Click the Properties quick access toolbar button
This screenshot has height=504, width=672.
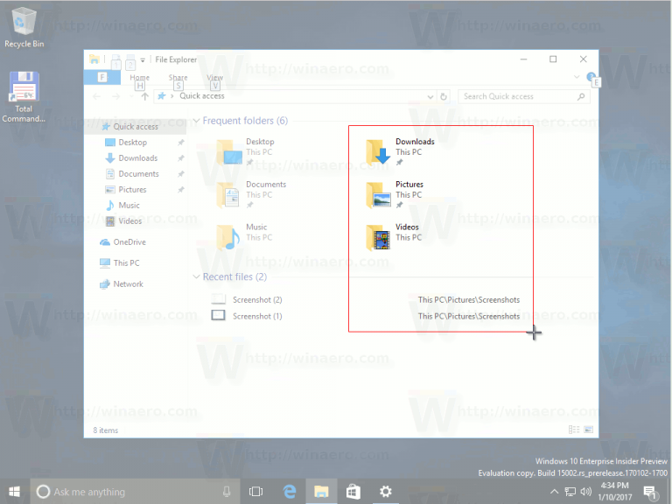tap(116, 60)
